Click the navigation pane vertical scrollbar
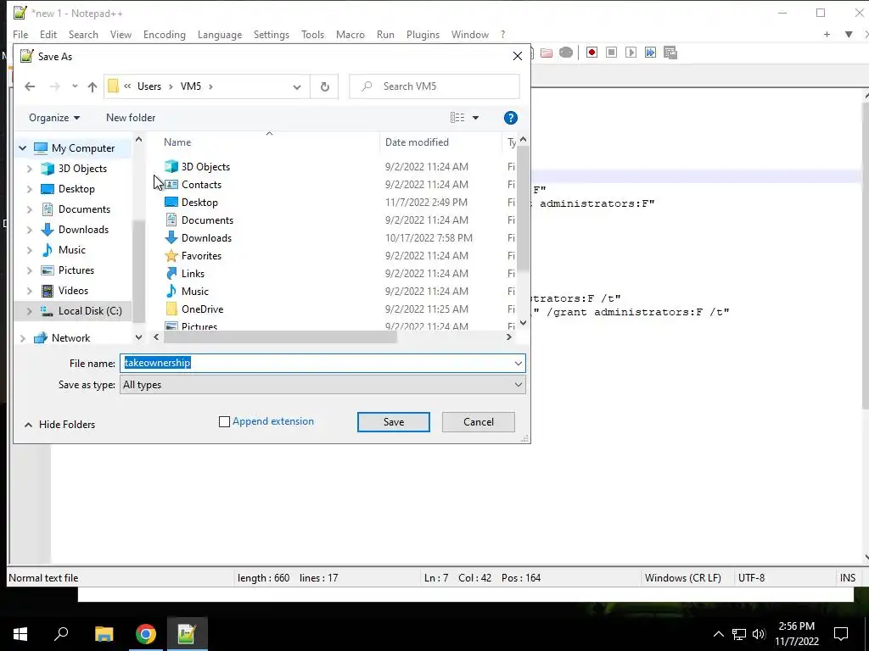The width and height of the screenshot is (869, 651). tap(138, 271)
